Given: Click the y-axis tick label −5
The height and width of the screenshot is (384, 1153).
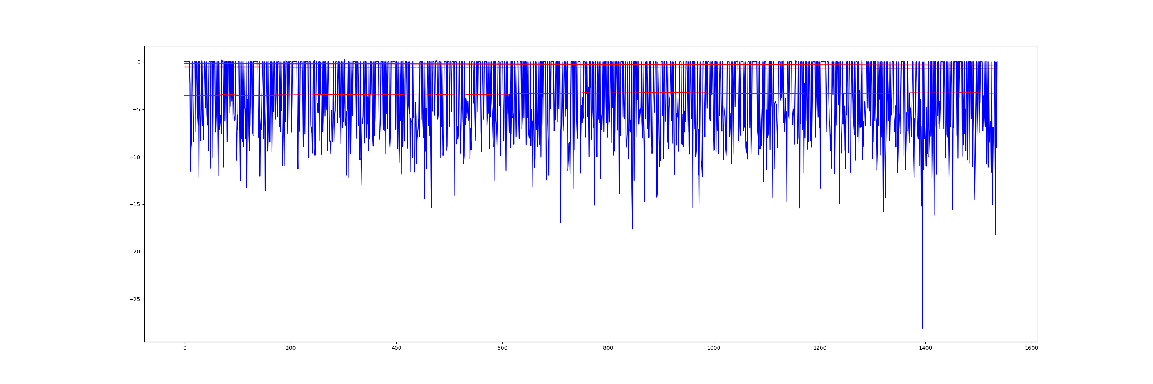Looking at the screenshot, I should coord(136,109).
